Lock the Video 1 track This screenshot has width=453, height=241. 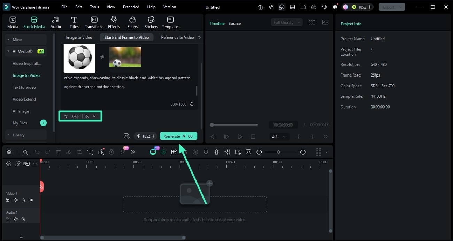7,200
